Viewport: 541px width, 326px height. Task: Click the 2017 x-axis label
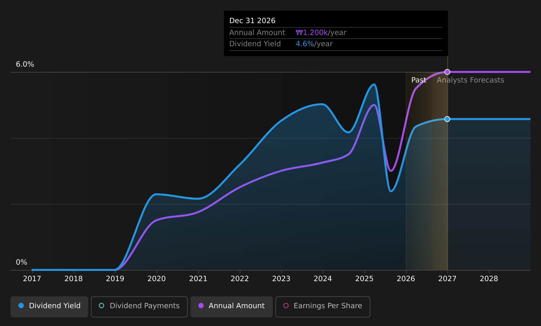click(x=32, y=279)
